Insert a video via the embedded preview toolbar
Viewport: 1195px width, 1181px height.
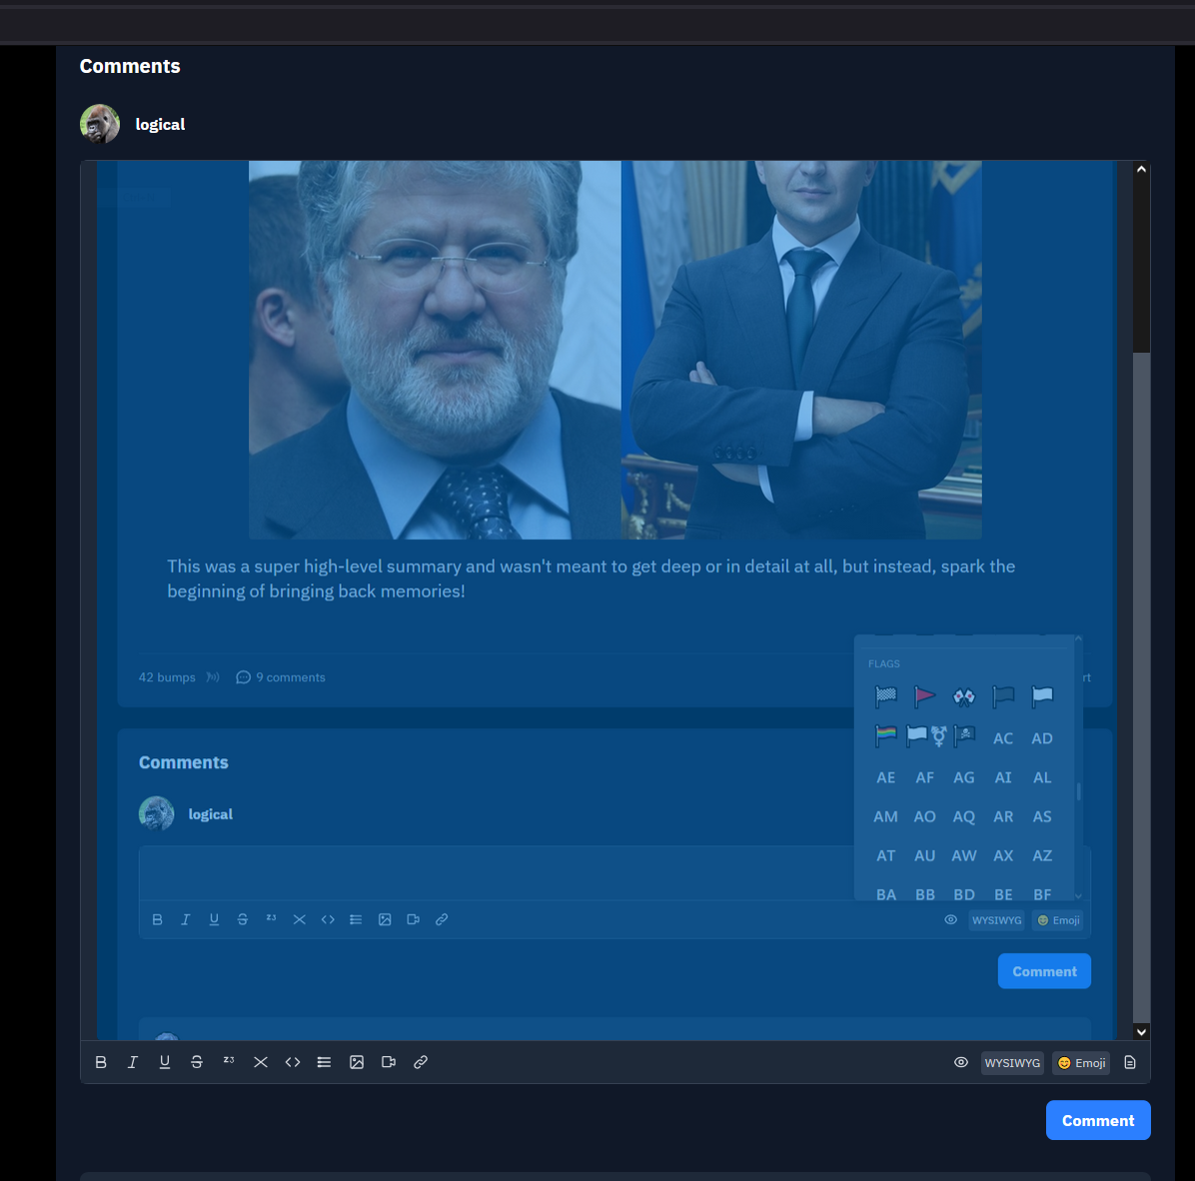413,919
